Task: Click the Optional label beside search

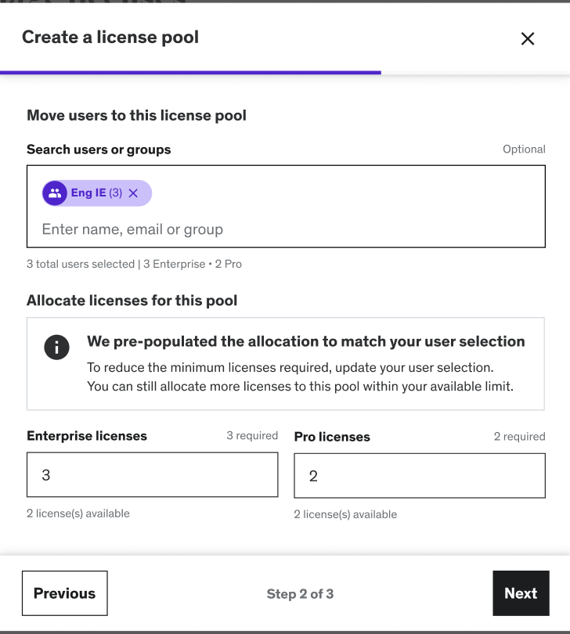Action: [x=524, y=149]
